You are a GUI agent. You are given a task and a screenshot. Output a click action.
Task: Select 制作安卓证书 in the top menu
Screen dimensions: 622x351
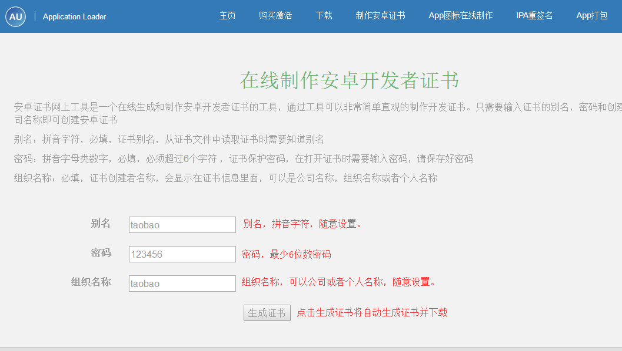pyautogui.click(x=380, y=16)
